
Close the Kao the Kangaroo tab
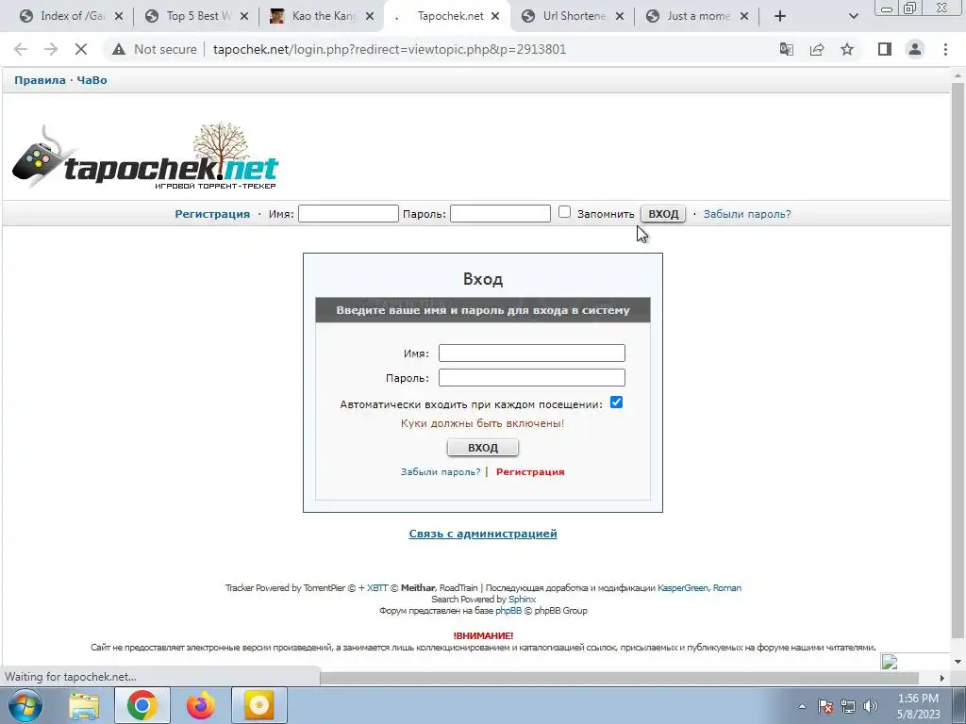tap(370, 16)
